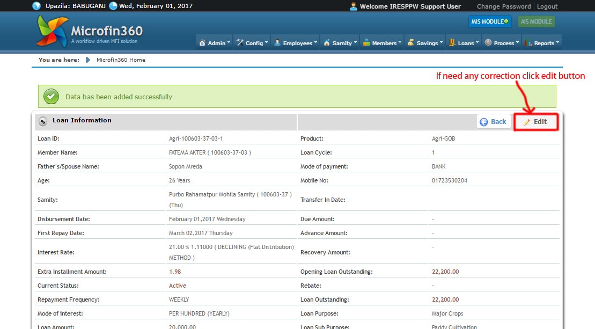
Task: Click the Microfin360 Home breadcrumb
Action: [x=121, y=60]
